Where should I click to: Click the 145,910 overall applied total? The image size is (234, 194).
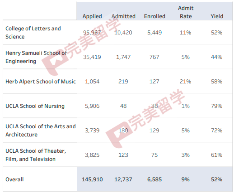pos(92,179)
